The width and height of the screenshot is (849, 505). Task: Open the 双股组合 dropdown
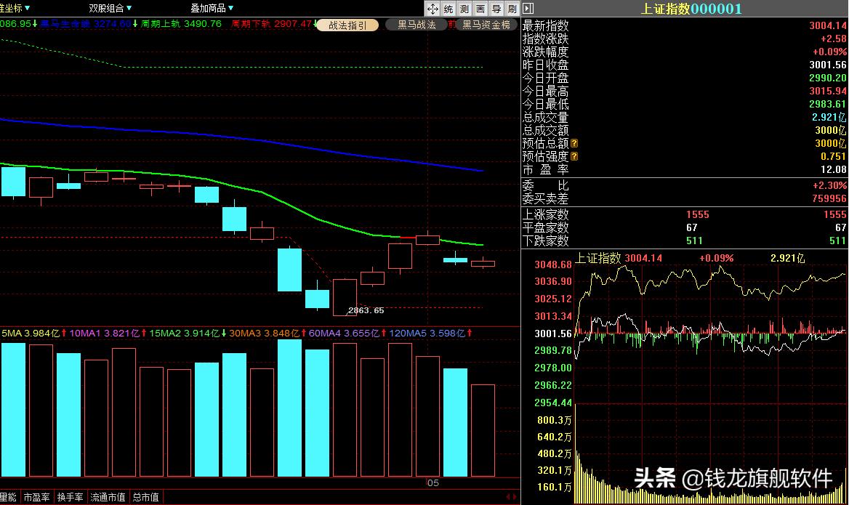[x=110, y=8]
